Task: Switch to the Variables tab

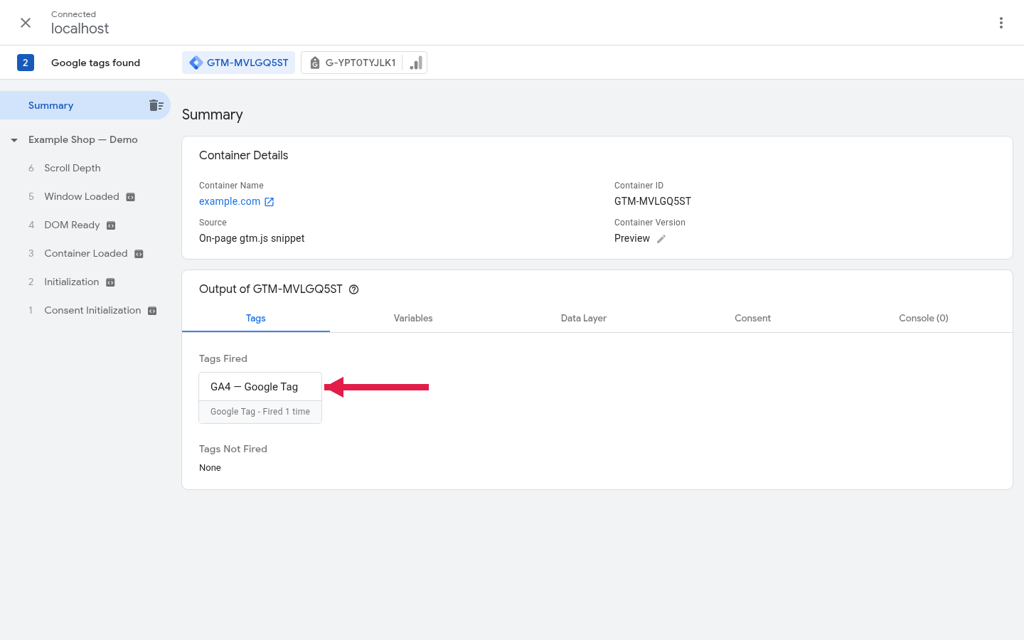Action: click(413, 318)
